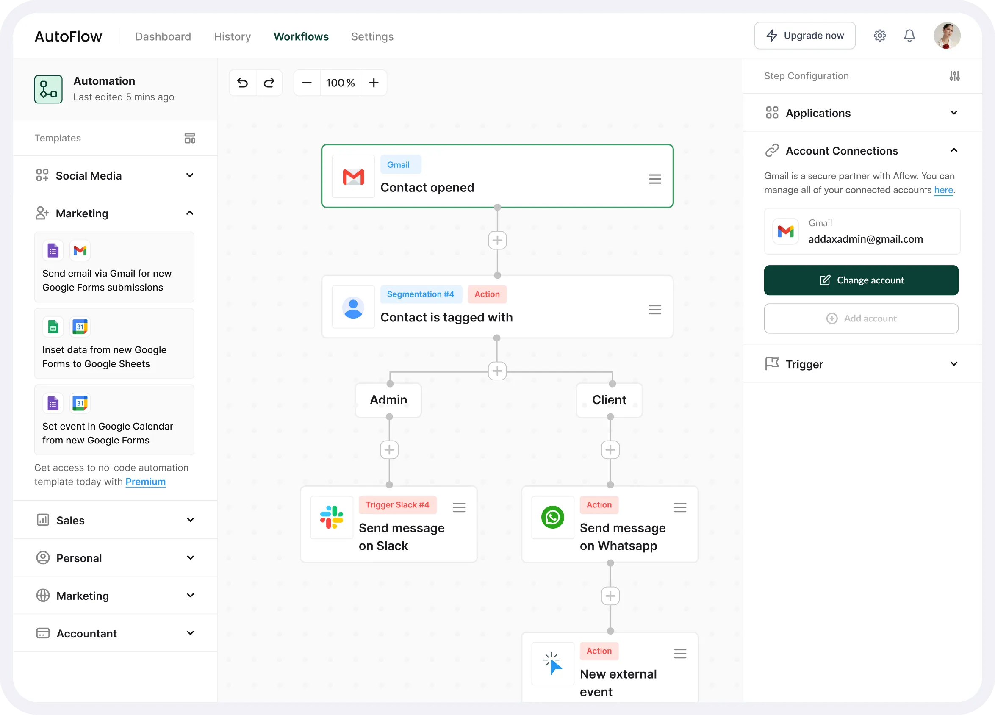Click the Change account button
The height and width of the screenshot is (715, 995).
pos(861,280)
